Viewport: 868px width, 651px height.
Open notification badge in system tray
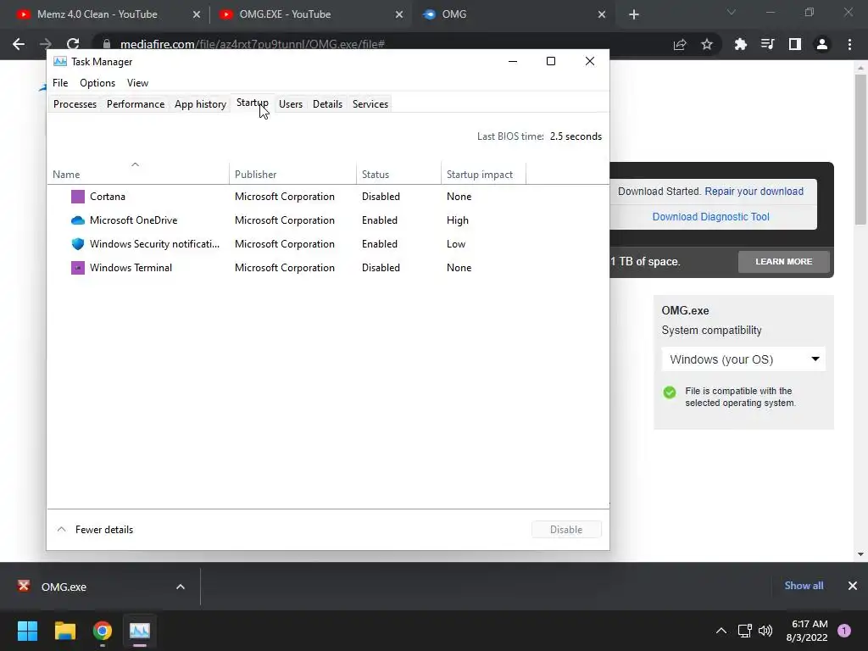(844, 631)
